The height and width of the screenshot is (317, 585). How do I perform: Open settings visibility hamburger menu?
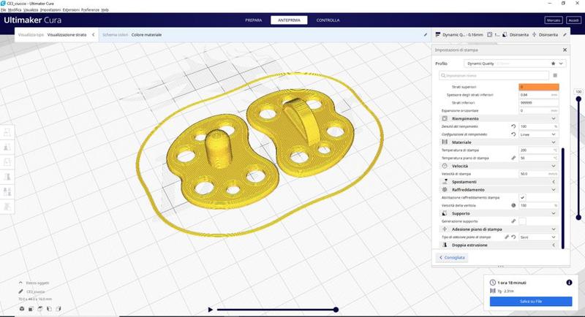point(555,76)
